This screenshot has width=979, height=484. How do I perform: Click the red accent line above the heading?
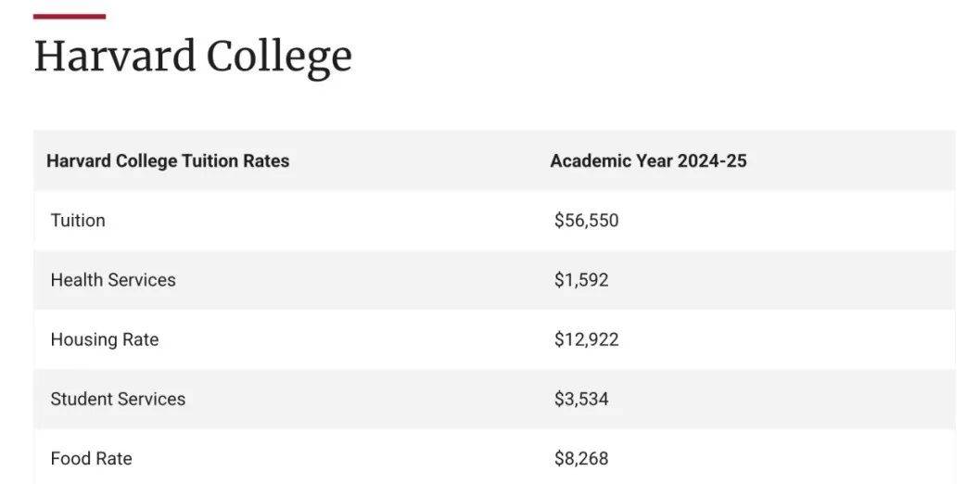70,17
